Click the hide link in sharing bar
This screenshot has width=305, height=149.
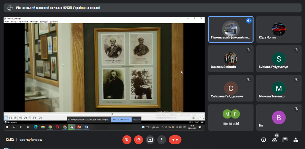(x=136, y=120)
